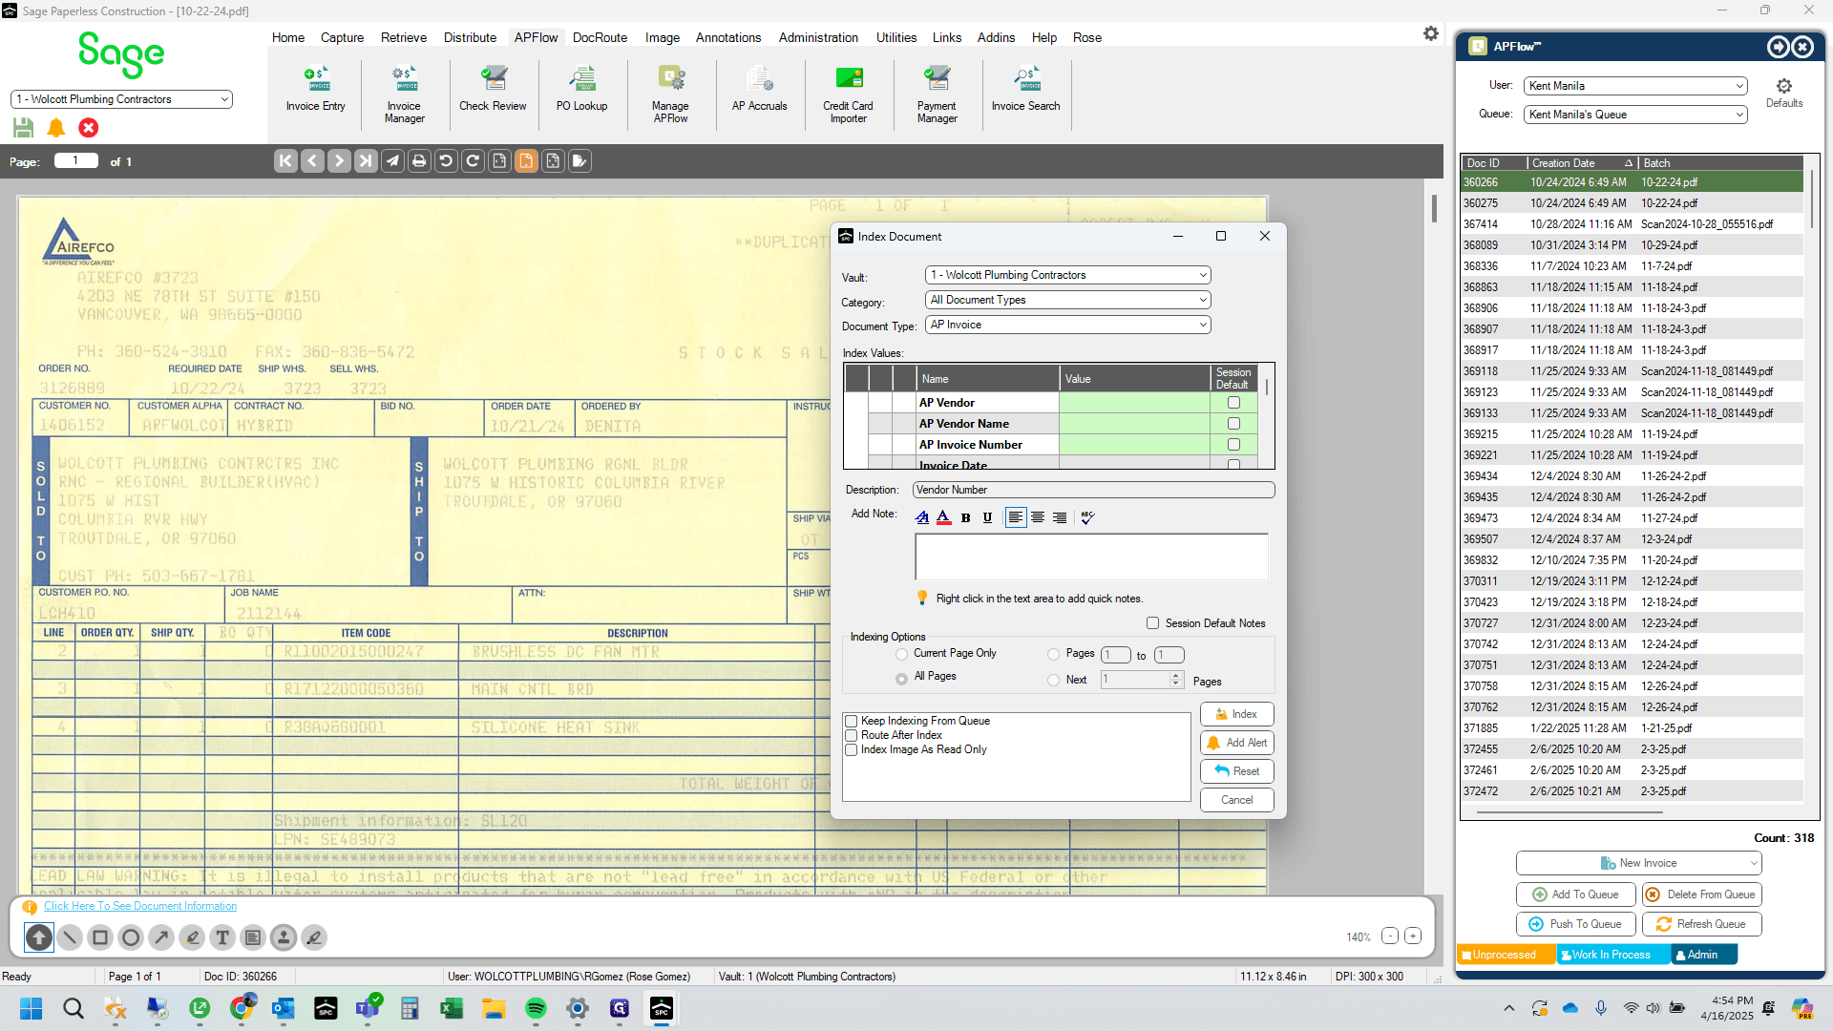Image resolution: width=1833 pixels, height=1031 pixels.
Task: Run spell check on the note
Action: 1087,517
